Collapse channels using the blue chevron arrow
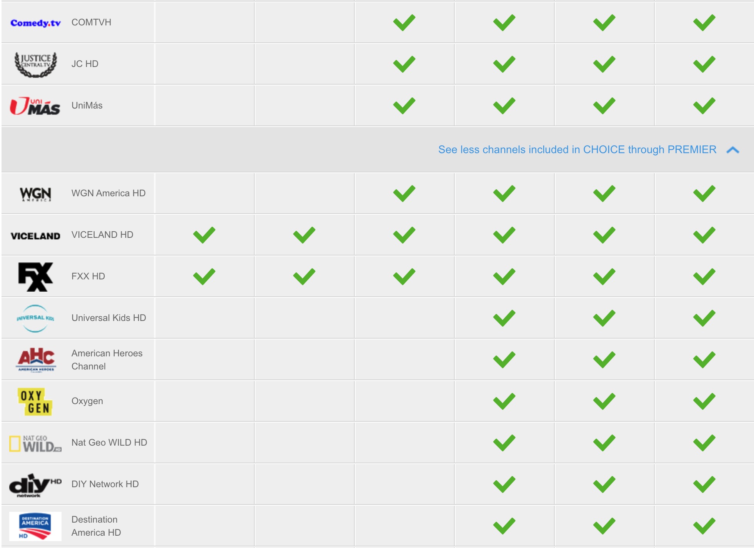754x548 pixels. (x=733, y=150)
